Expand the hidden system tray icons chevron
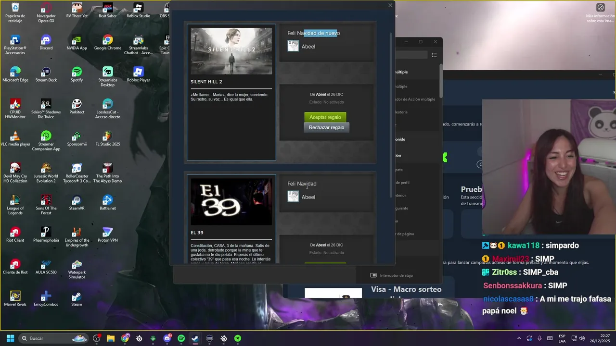This screenshot has height=346, width=616. coord(519,338)
